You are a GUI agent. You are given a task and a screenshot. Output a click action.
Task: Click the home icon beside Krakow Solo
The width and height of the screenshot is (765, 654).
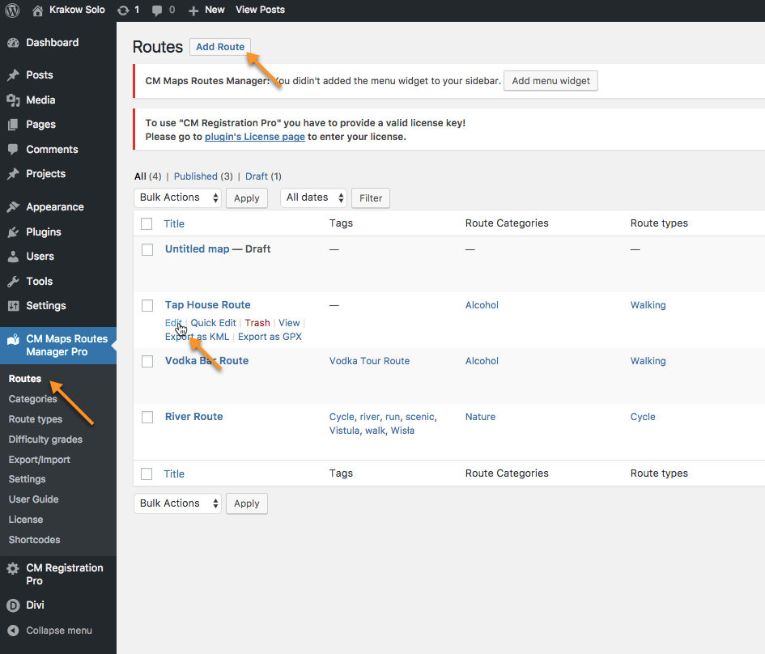click(37, 11)
